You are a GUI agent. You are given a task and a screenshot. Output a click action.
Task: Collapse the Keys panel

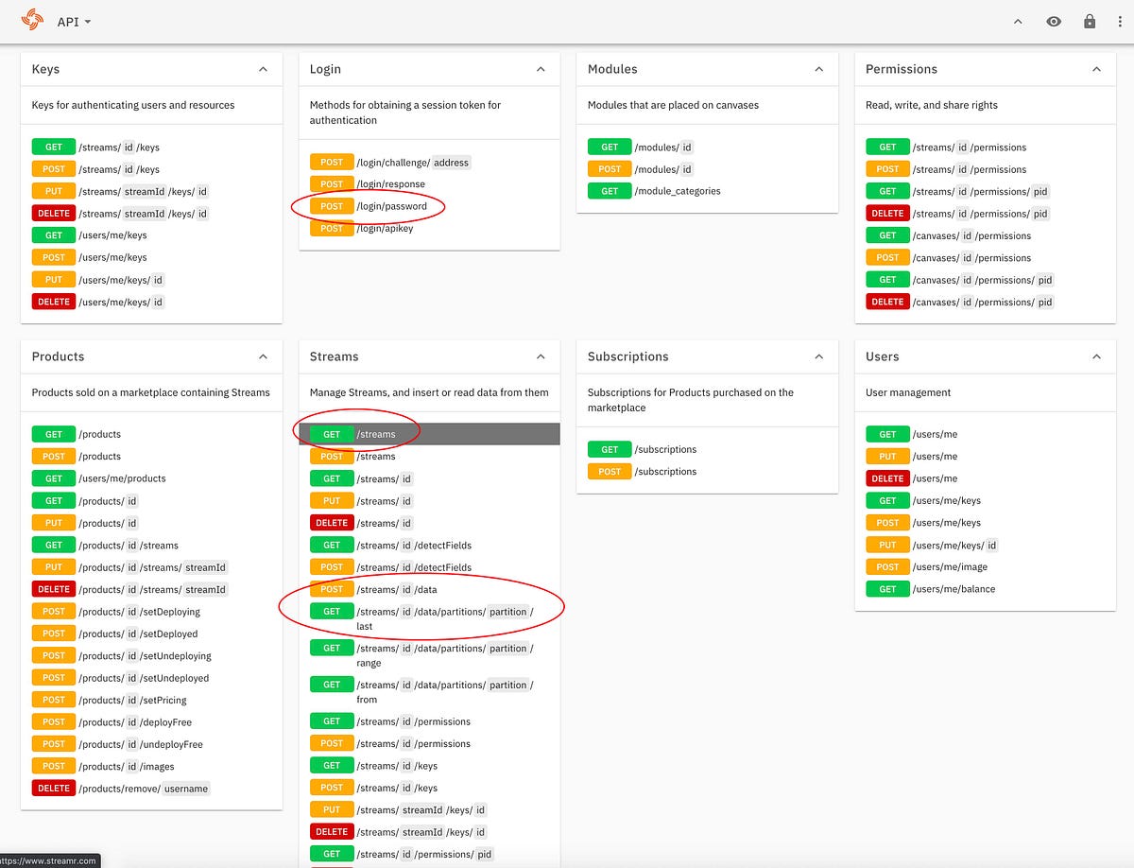(265, 69)
